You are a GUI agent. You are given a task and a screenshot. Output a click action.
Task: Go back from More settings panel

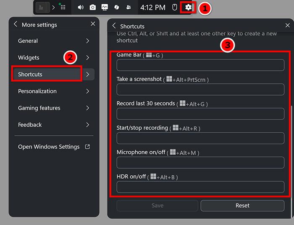coord(16,24)
